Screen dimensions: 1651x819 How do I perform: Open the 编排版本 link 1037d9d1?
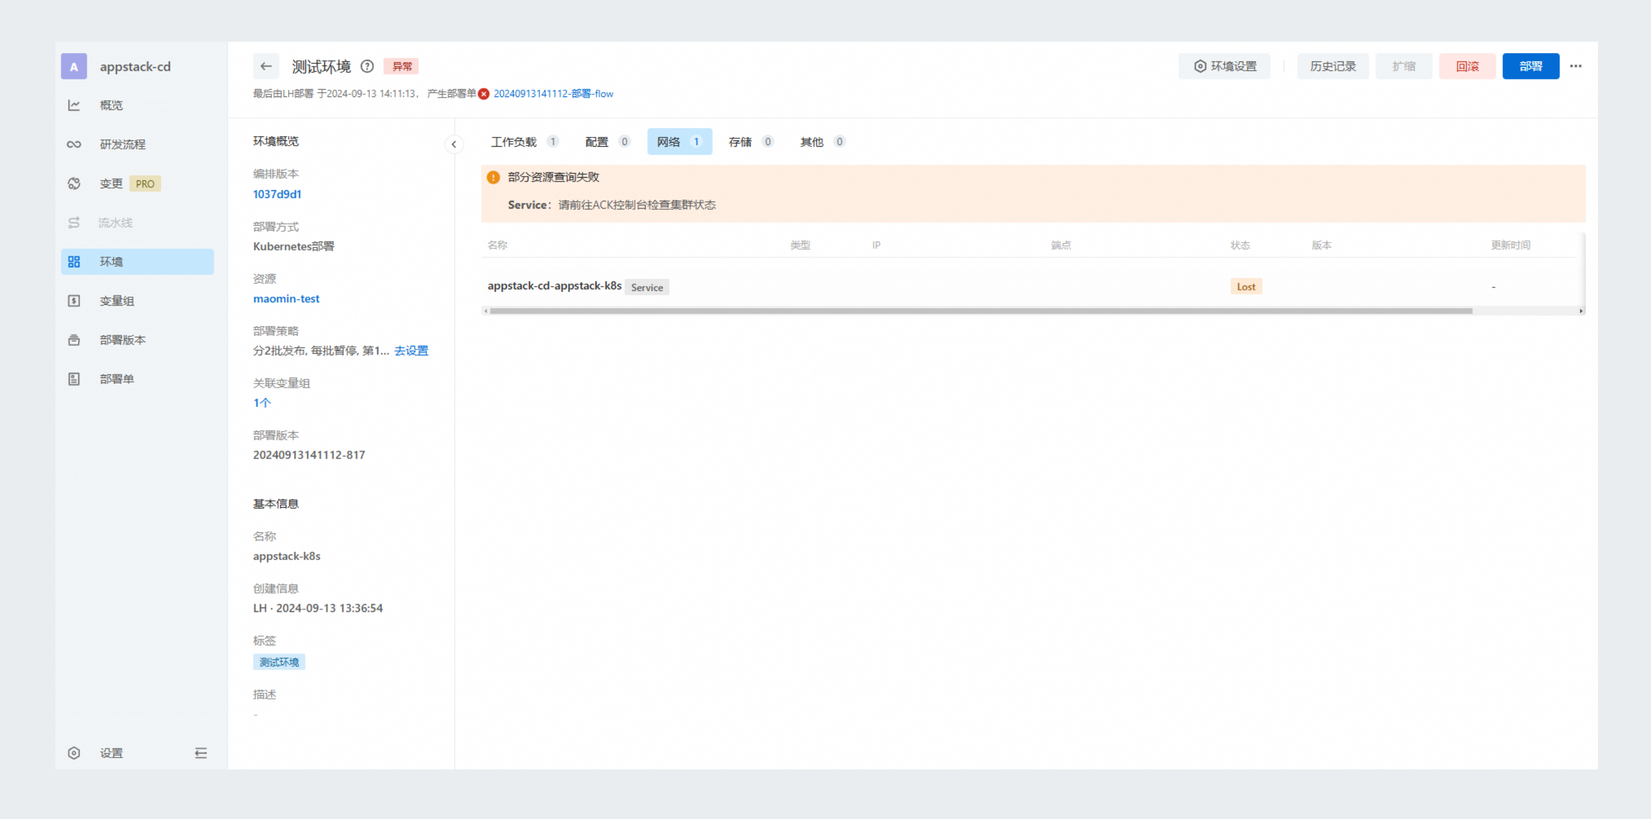[277, 193]
